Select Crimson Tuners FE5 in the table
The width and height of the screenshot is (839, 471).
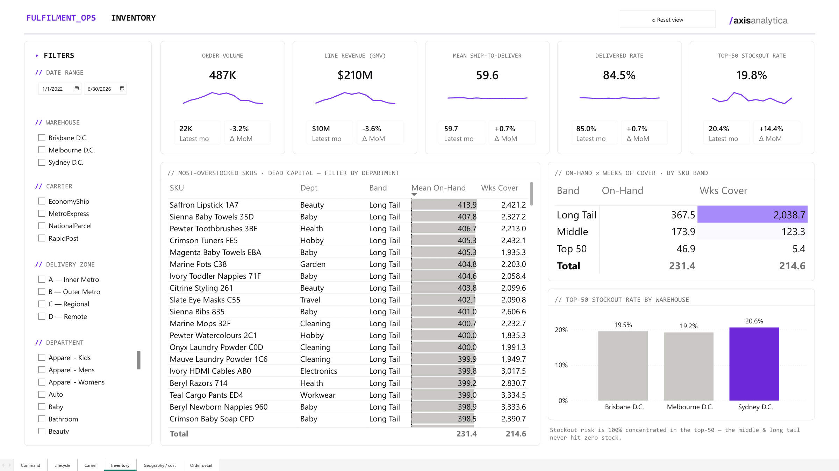tap(203, 240)
